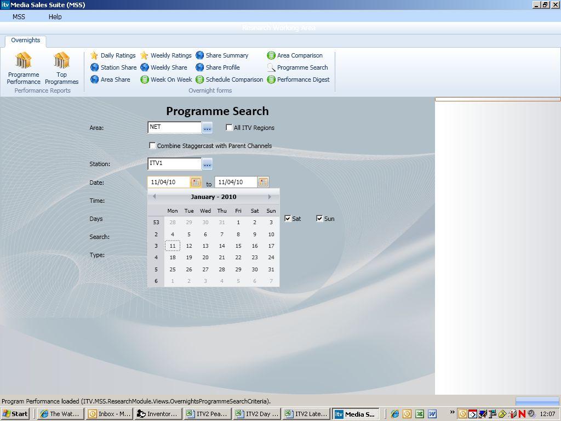Viewport: 561px width, 421px height.
Task: Click January - 2010 calendar header
Action: coord(214,197)
